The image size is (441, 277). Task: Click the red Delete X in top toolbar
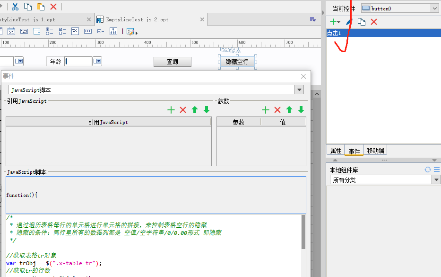[53, 7]
